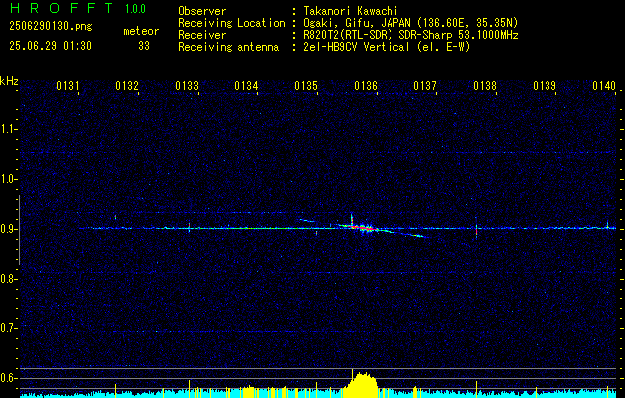Click the Observer field label
Viewport: 625px width, 398px height.
click(202, 11)
